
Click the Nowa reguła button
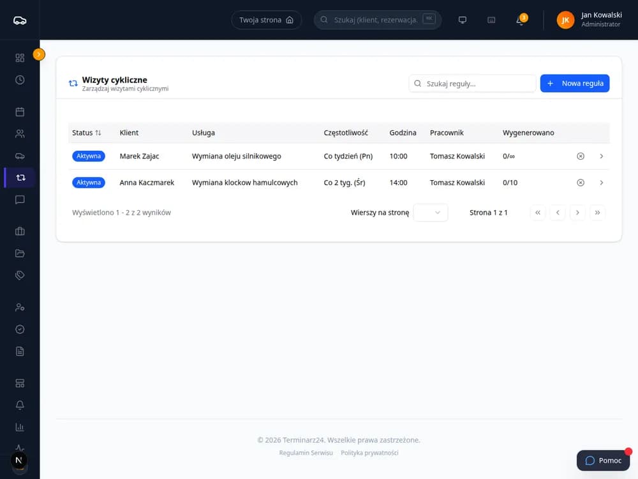(575, 84)
